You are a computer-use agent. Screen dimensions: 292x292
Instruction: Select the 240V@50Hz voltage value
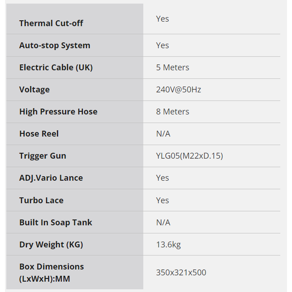[x=178, y=89]
